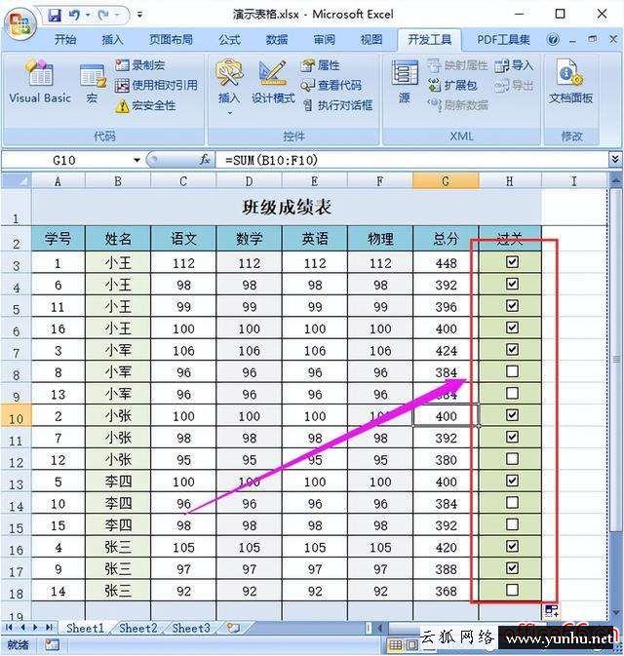Select 张三 name cell in row 18
This screenshot has height=656, width=624.
click(x=118, y=591)
